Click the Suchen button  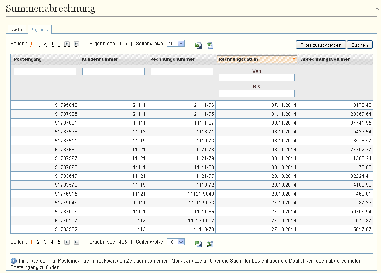point(359,45)
